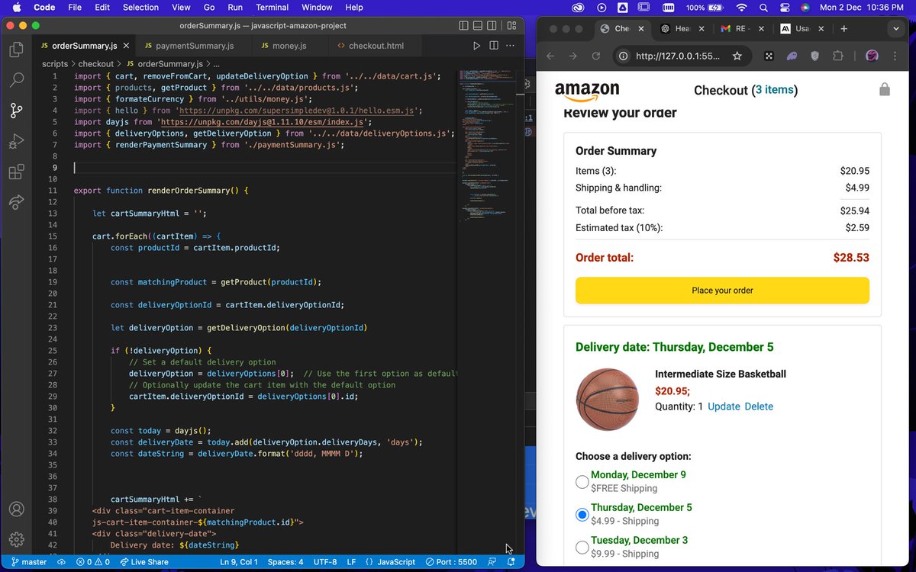Image resolution: width=916 pixels, height=572 pixels.
Task: Toggle the bottom panel layout icon
Action: pos(478,25)
